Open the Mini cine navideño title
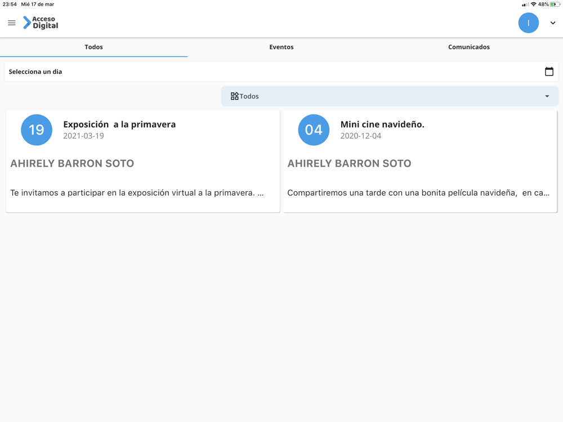The width and height of the screenshot is (563, 422). pos(382,124)
